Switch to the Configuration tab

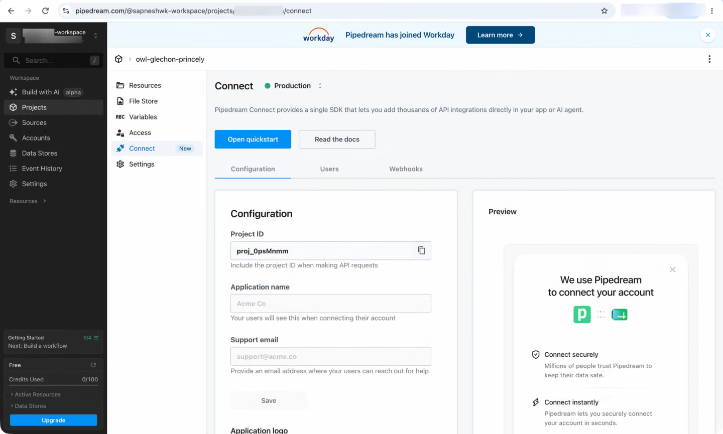253,169
